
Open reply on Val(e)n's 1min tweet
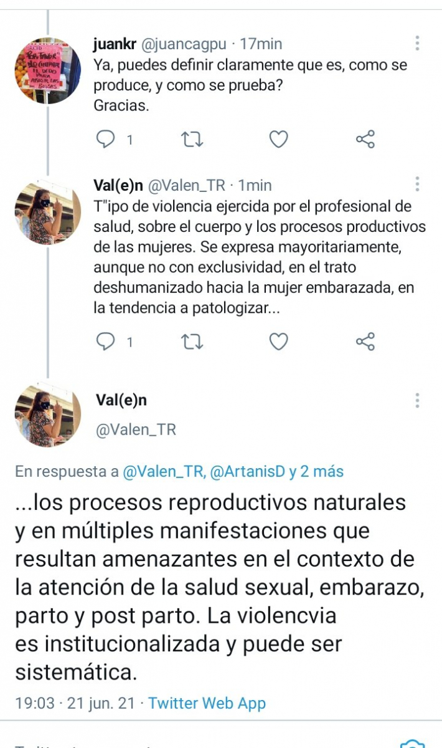(106, 342)
